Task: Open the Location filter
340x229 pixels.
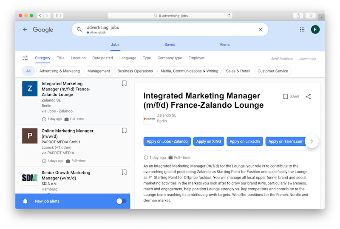Action: (78, 58)
